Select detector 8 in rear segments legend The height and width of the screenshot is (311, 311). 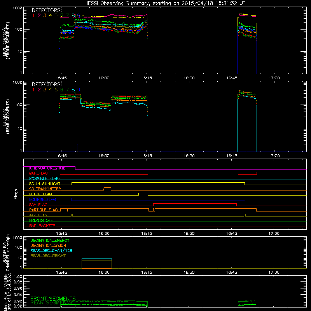(x=73, y=90)
